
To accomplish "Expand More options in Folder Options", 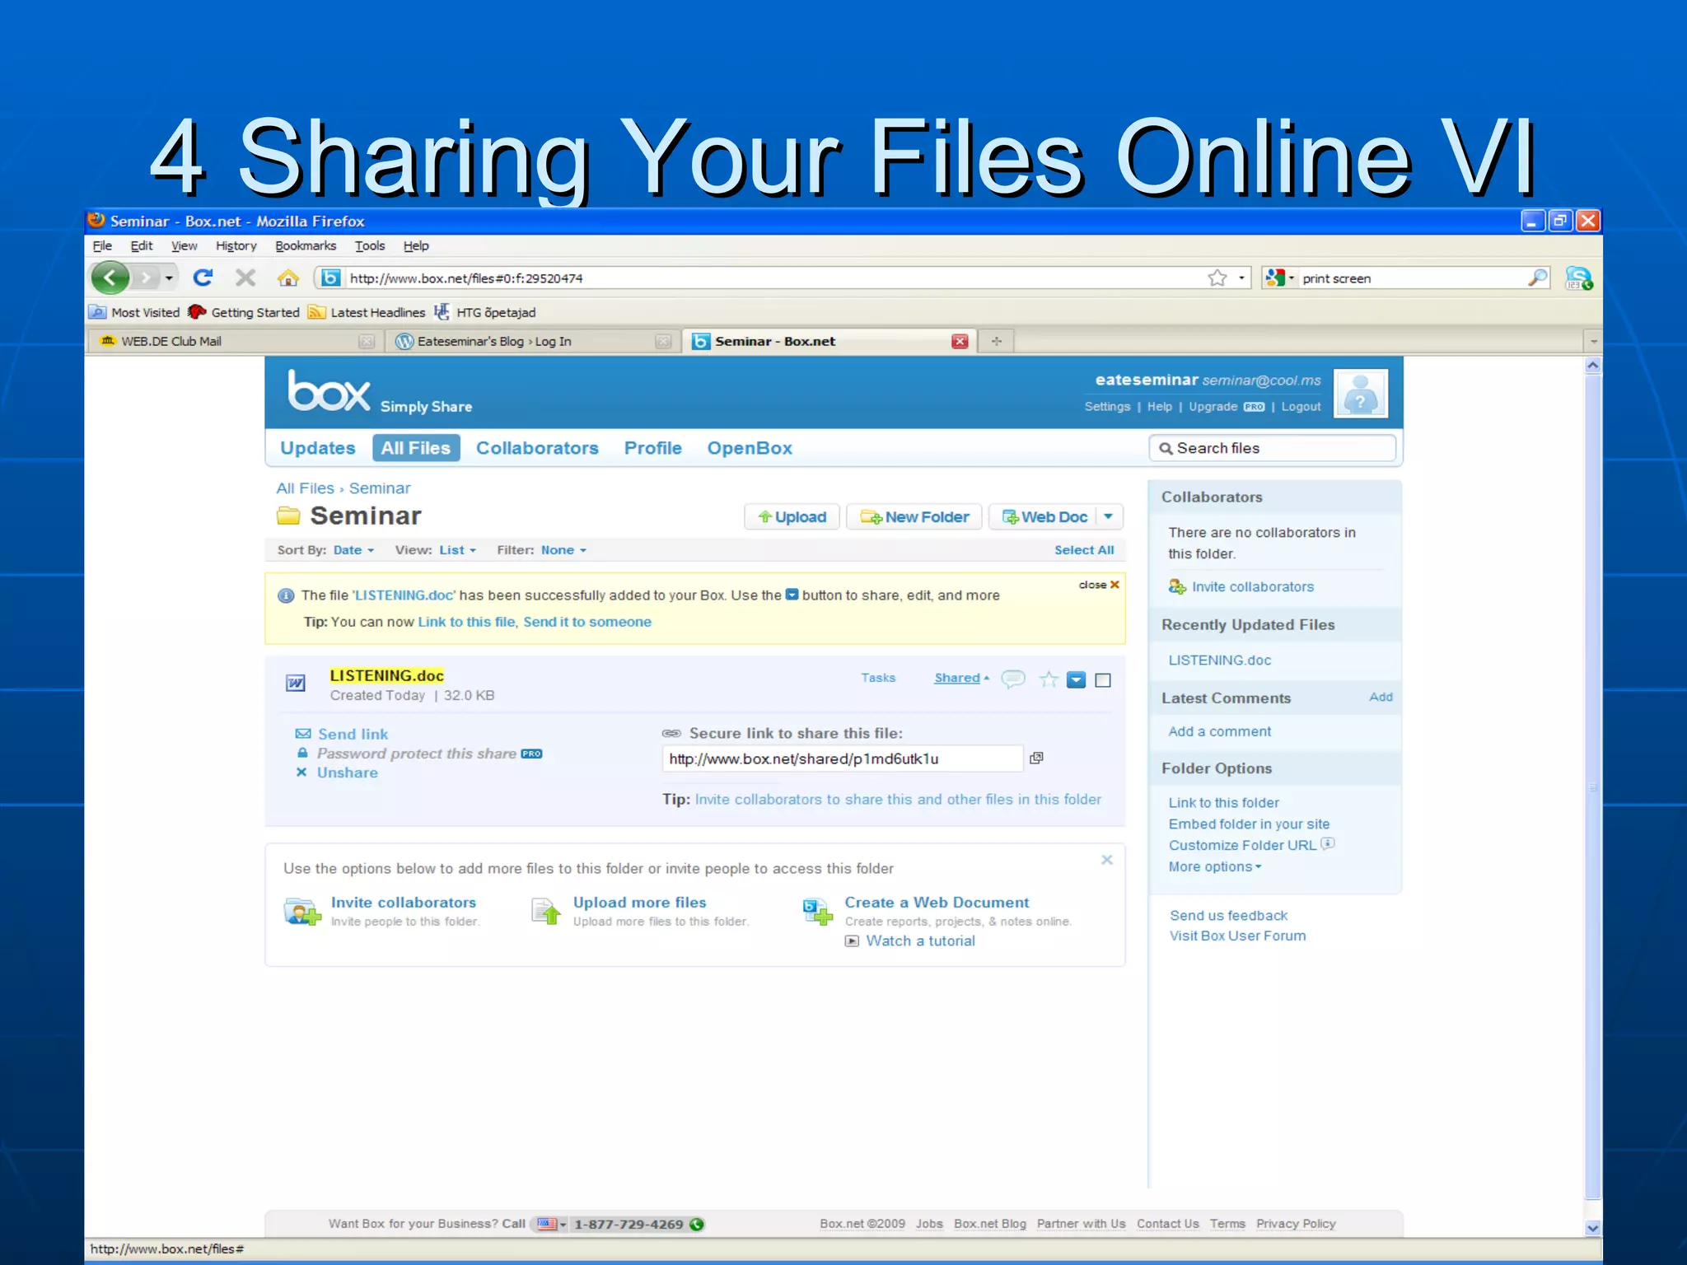I will [1215, 866].
